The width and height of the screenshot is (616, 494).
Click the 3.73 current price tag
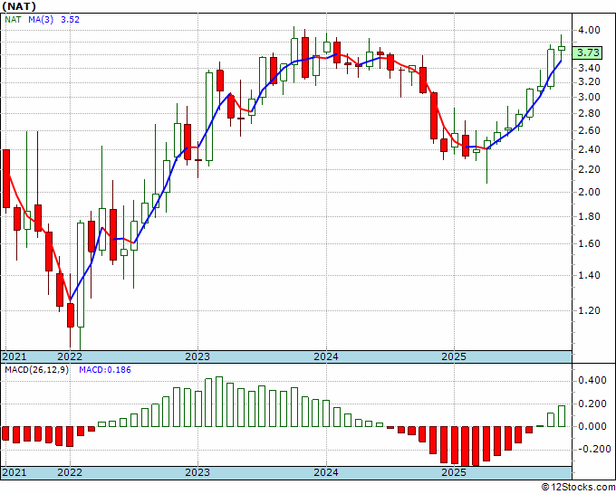[588, 52]
